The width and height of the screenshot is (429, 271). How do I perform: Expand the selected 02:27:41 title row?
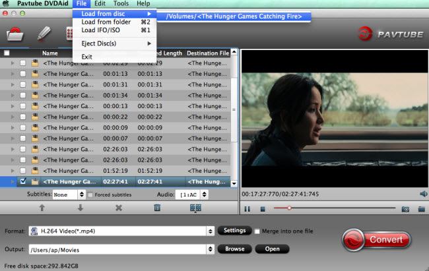pos(13,181)
